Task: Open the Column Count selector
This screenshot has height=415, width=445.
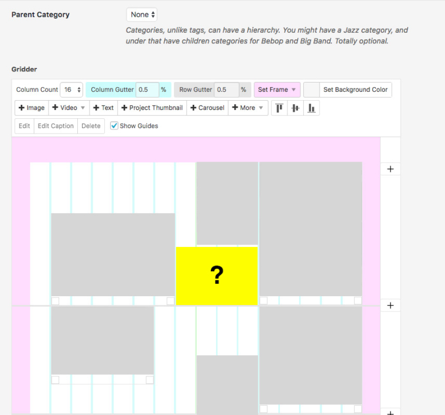Action: click(x=71, y=90)
